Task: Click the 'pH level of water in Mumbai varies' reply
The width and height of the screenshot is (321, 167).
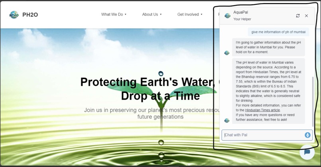Action: 268,91
